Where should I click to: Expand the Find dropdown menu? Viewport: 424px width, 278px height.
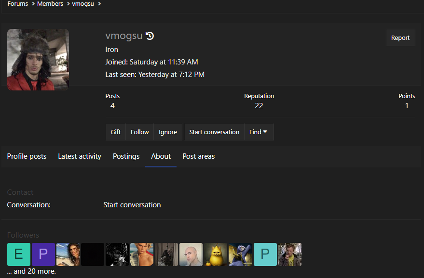pyautogui.click(x=259, y=132)
